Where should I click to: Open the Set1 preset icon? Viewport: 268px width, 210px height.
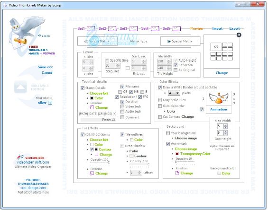[91, 28]
